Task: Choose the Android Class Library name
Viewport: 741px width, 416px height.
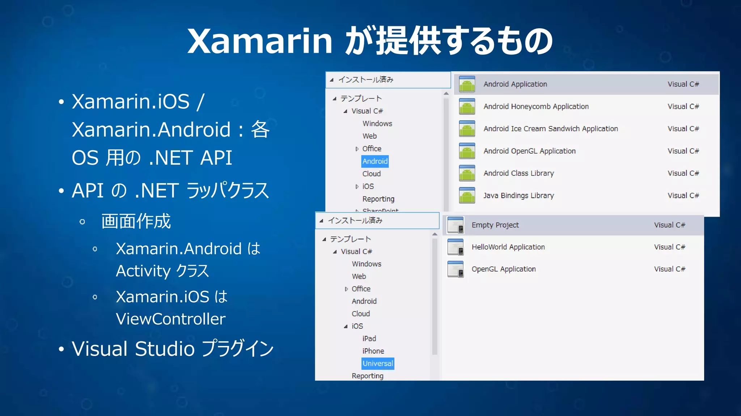Action: pyautogui.click(x=518, y=173)
